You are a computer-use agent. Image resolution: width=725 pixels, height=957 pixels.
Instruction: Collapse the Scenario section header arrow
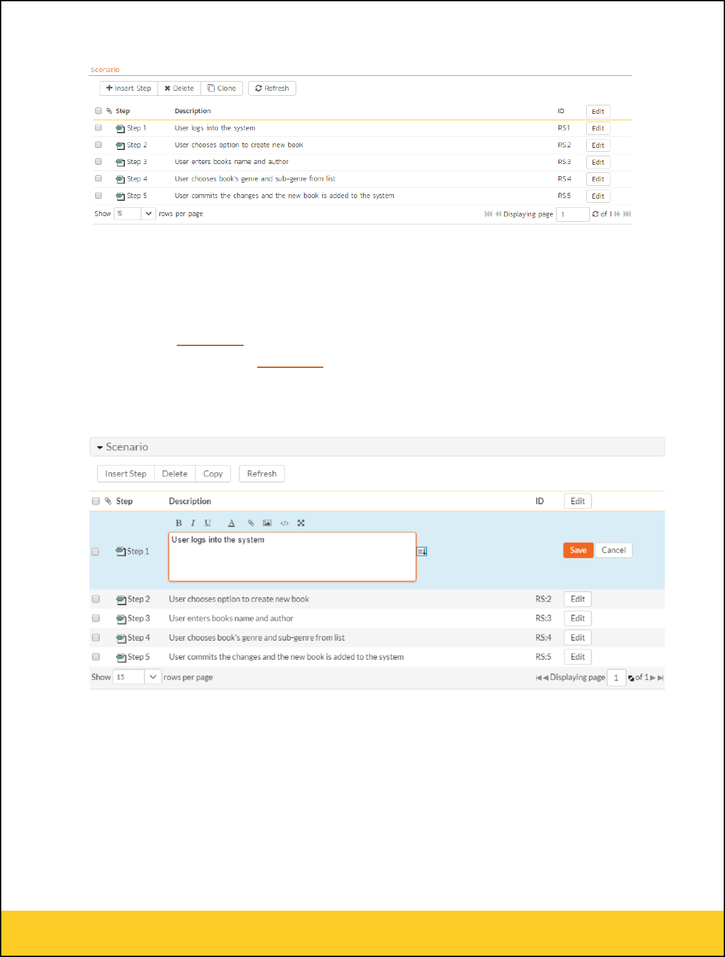[x=100, y=447]
